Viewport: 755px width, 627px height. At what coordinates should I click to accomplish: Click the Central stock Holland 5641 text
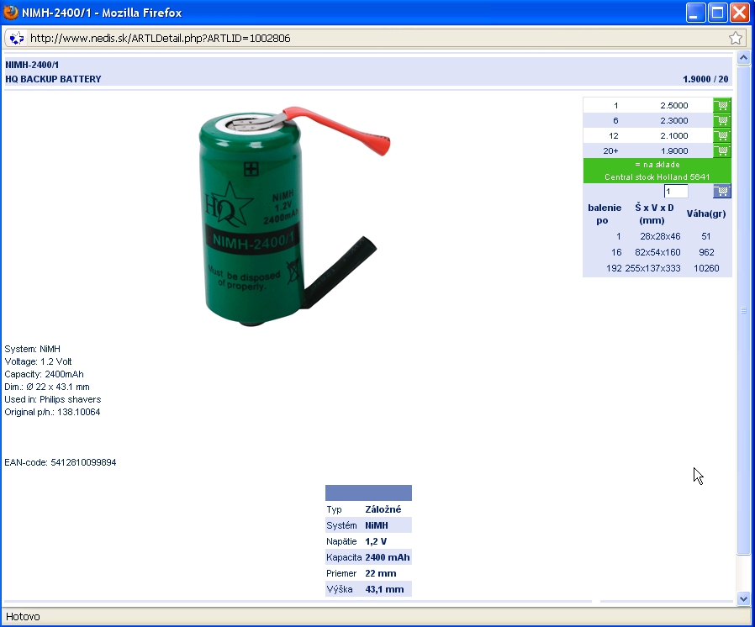coord(657,177)
